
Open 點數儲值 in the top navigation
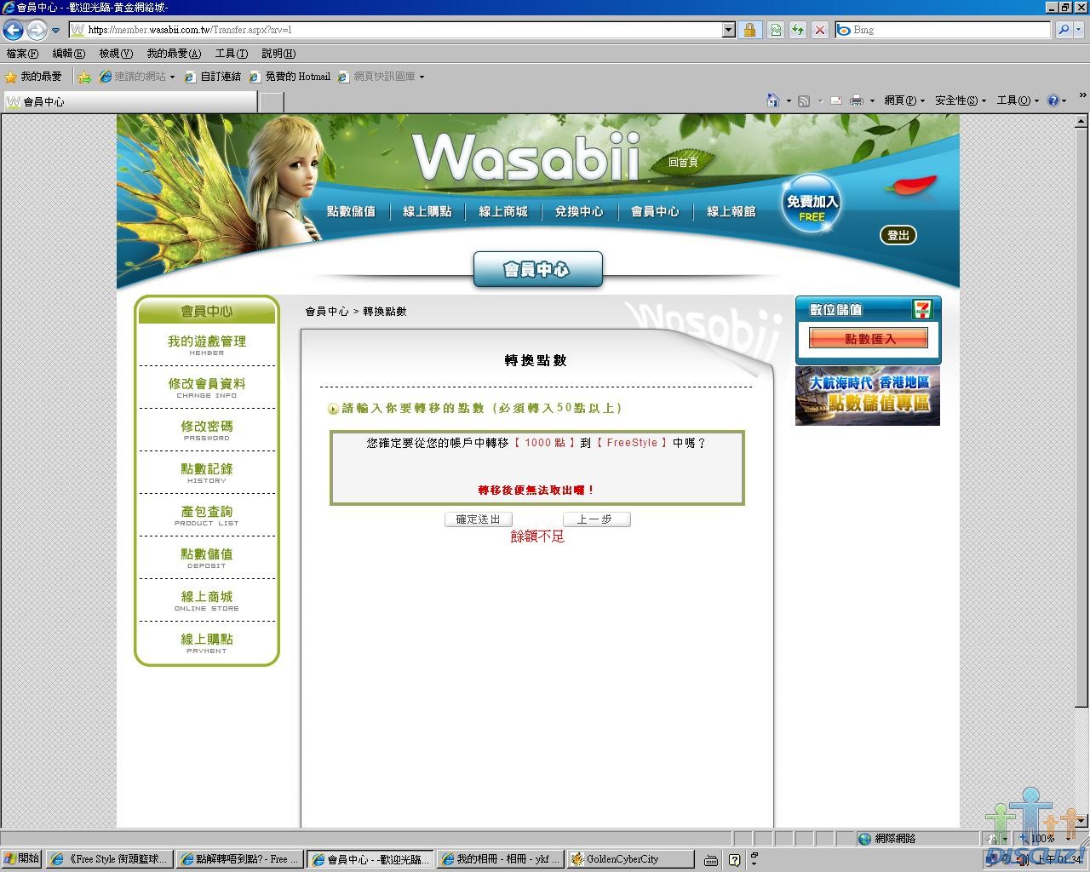point(351,211)
